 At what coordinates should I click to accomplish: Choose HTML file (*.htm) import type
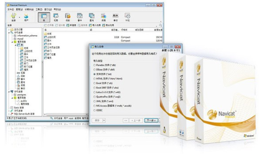coord(108,79)
